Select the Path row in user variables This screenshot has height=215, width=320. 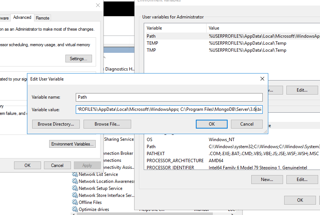pyautogui.click(x=233, y=36)
